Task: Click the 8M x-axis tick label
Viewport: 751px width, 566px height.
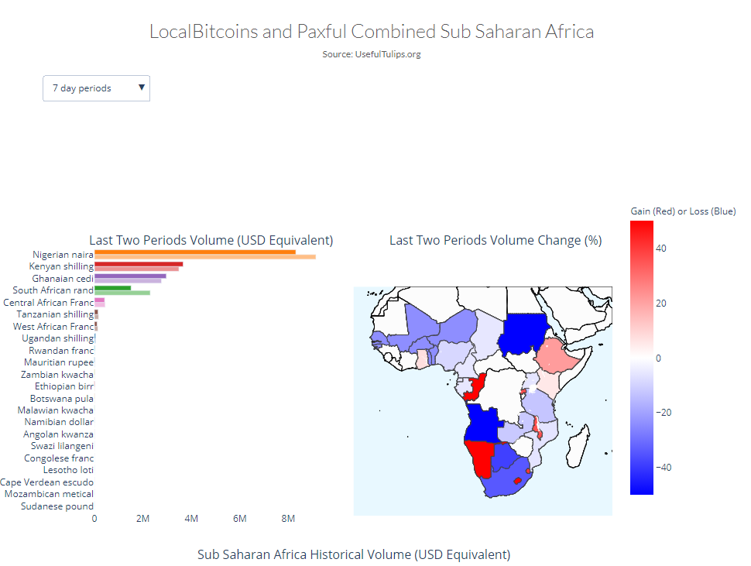Action: pyautogui.click(x=288, y=519)
